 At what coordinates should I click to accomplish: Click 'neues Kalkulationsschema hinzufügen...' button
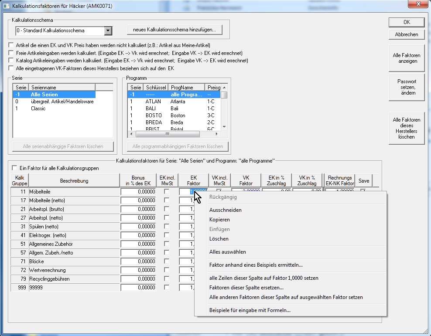coord(174,30)
